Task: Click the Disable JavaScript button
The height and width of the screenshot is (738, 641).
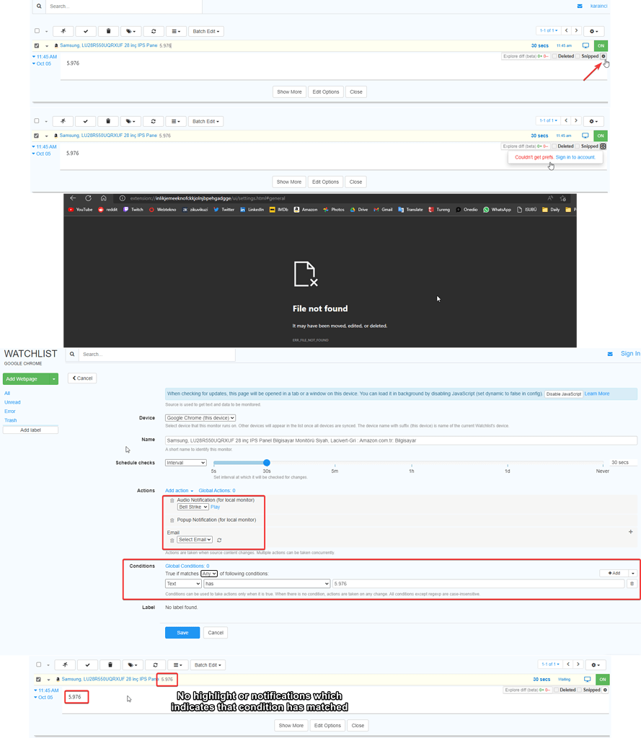Action: pos(564,394)
